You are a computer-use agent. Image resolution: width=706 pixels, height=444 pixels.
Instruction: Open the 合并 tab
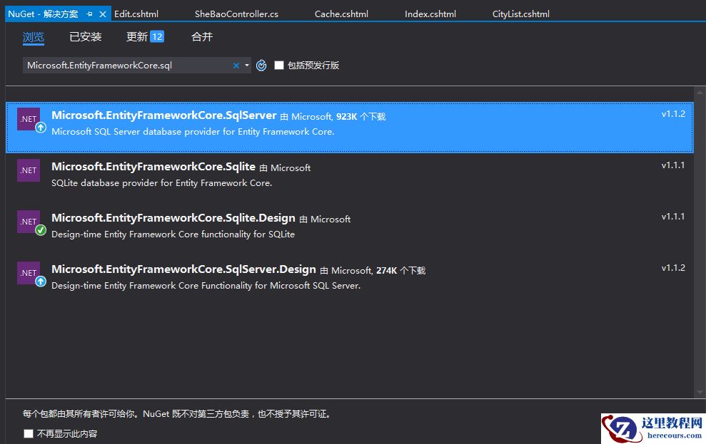click(x=201, y=36)
